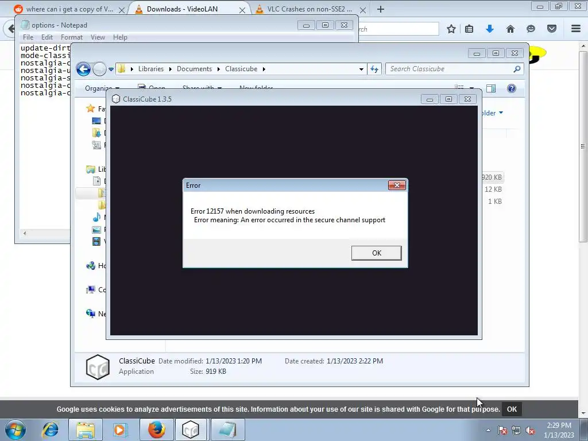The image size is (588, 441).
Task: Click the taskbar clock showing 2:29 PM
Action: point(559,430)
